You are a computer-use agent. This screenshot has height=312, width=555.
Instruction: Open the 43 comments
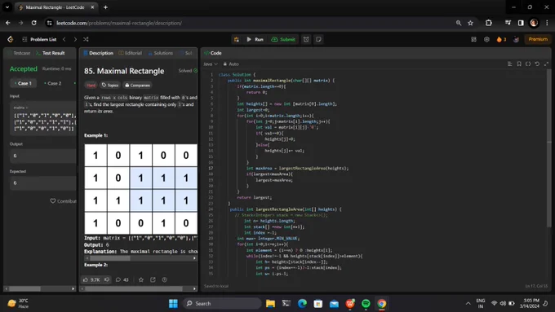pos(122,279)
